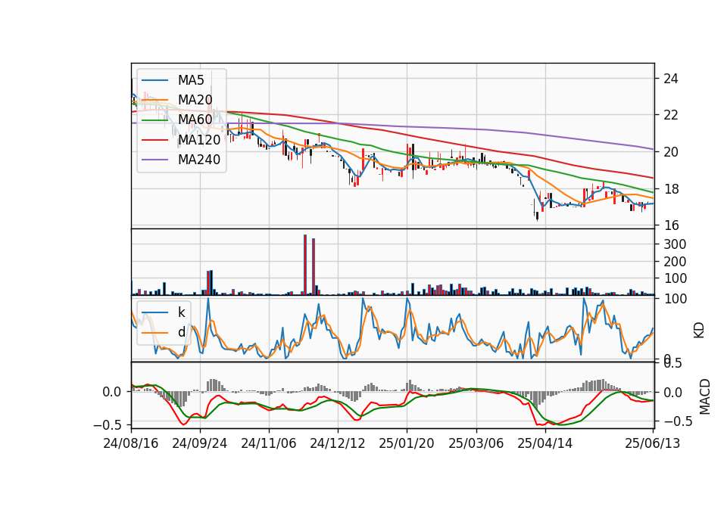Click the date label 24/12/12
The height and width of the screenshot is (522, 727).
coord(338,443)
